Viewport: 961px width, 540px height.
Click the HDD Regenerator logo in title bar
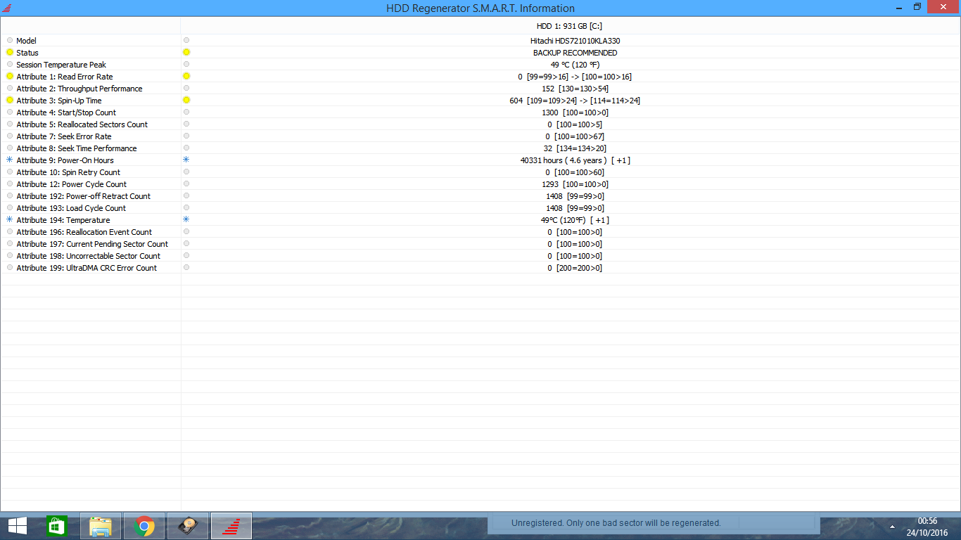click(x=7, y=8)
